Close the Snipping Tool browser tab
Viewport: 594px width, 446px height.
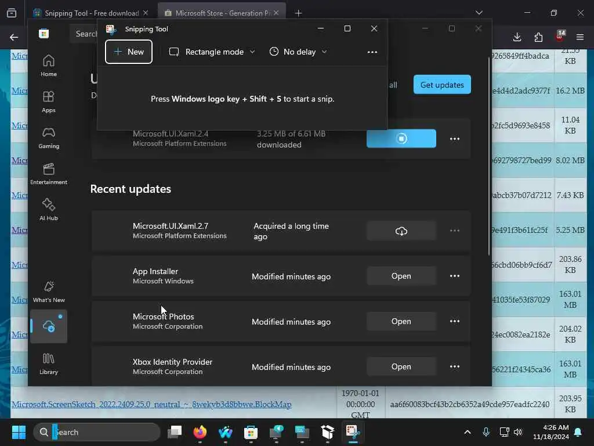point(146,13)
